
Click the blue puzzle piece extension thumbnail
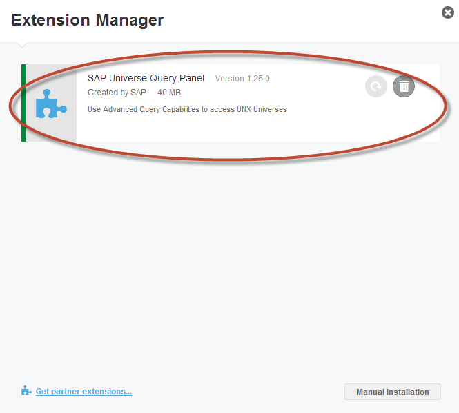(51, 104)
